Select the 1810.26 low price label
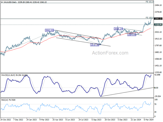The width and height of the screenshot is (163, 122). click(x=95, y=45)
